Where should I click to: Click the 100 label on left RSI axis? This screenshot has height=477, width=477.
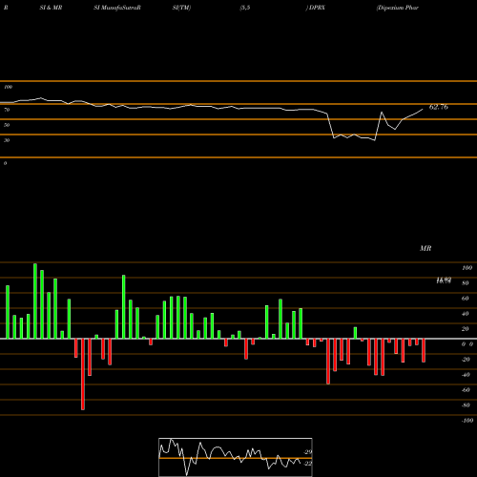[8, 87]
